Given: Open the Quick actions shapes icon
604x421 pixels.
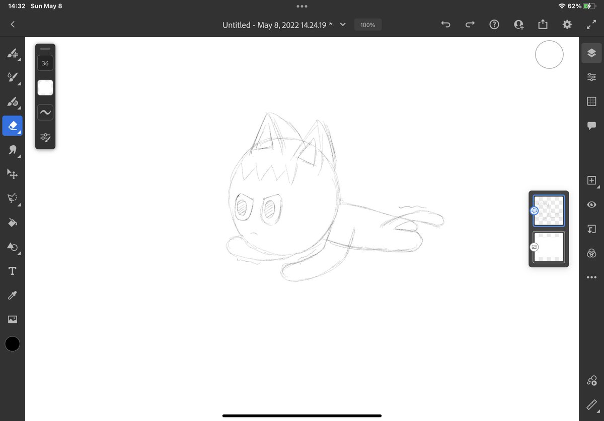Looking at the screenshot, I should [591, 380].
